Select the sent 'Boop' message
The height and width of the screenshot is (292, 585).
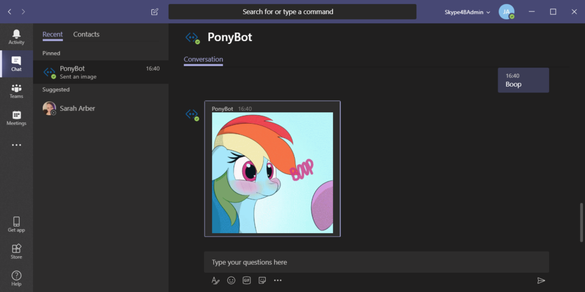523,80
